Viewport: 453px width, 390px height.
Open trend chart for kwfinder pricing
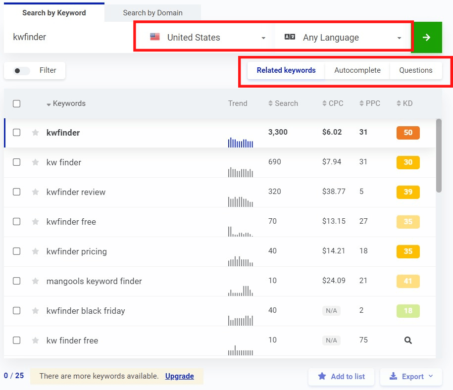pyautogui.click(x=241, y=261)
